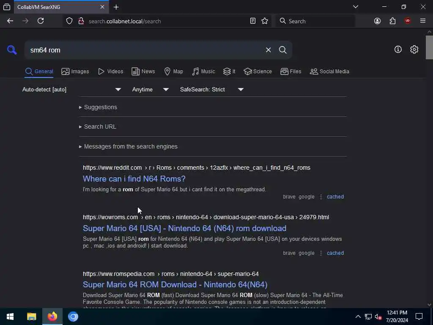
Task: Switch to the Videos tab
Action: pyautogui.click(x=111, y=72)
